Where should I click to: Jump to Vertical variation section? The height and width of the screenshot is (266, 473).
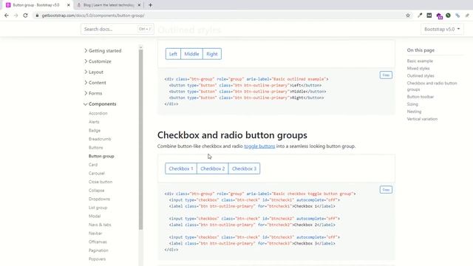tap(422, 119)
